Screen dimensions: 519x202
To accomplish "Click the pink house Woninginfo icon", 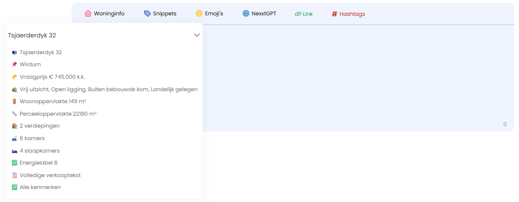I will coord(88,14).
